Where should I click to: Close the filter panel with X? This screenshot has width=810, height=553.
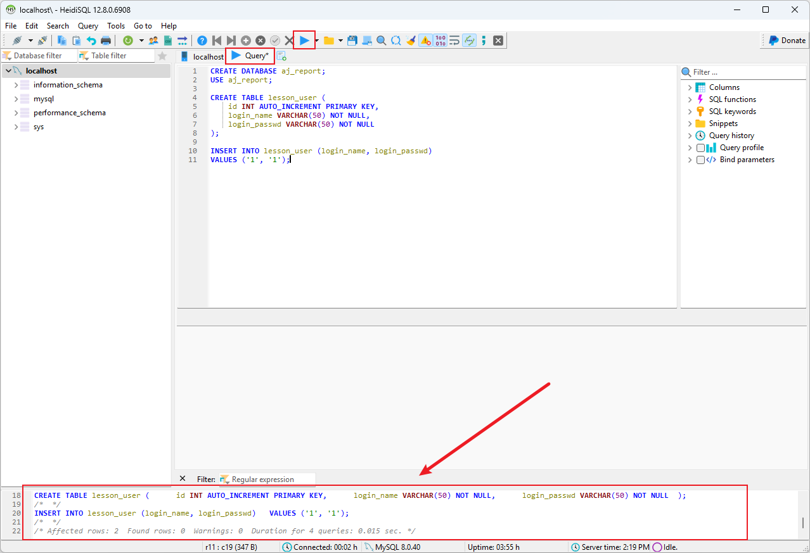tap(183, 479)
